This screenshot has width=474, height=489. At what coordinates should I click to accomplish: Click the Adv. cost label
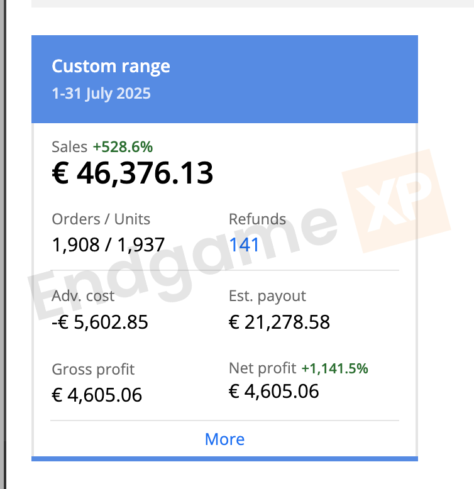83,296
